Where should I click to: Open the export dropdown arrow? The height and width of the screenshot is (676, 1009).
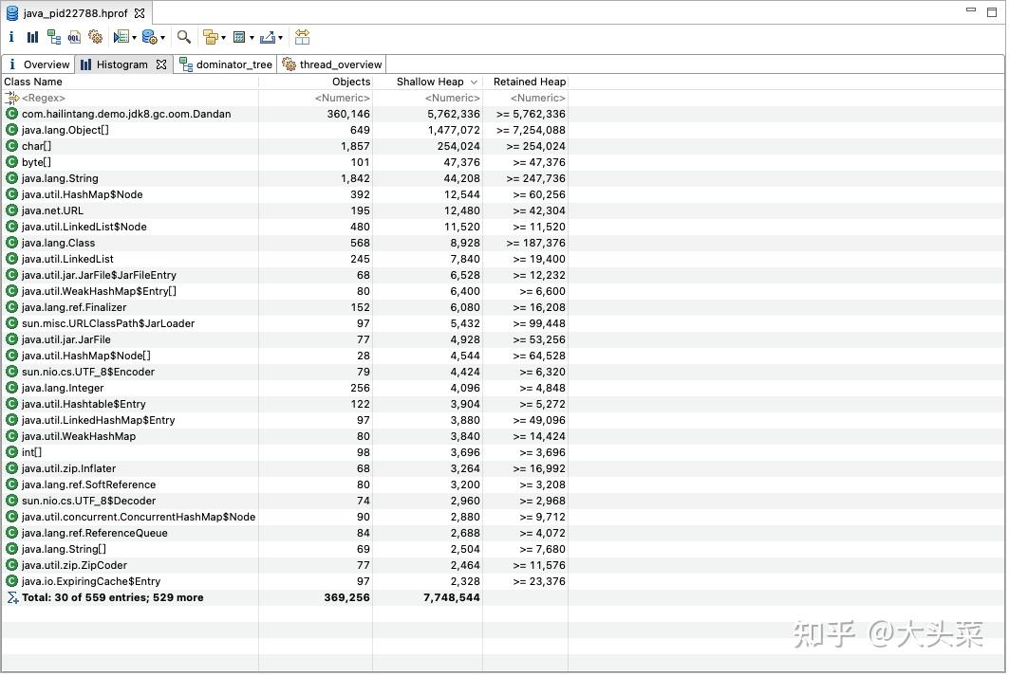(x=281, y=38)
